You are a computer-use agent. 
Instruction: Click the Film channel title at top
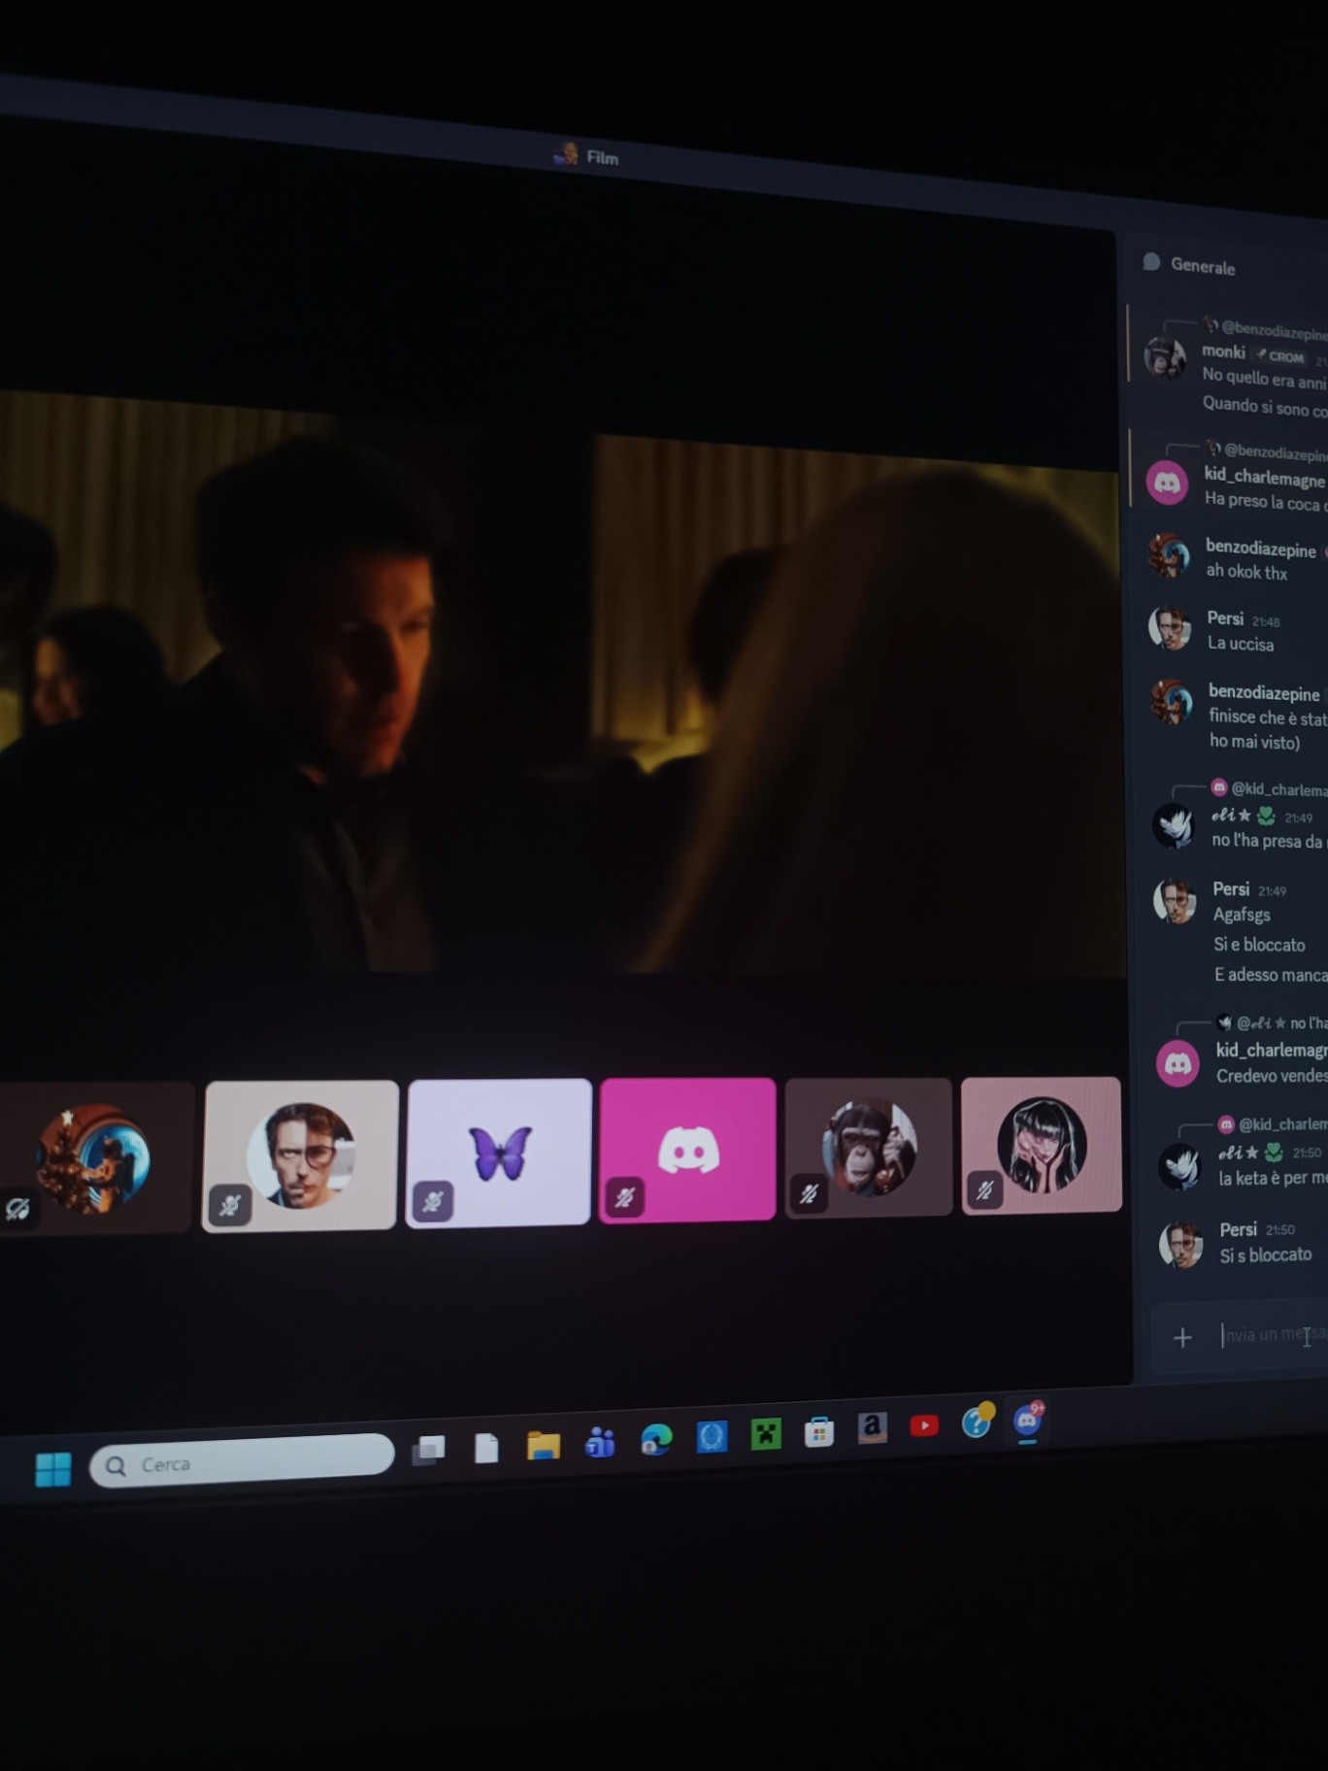[x=602, y=157]
